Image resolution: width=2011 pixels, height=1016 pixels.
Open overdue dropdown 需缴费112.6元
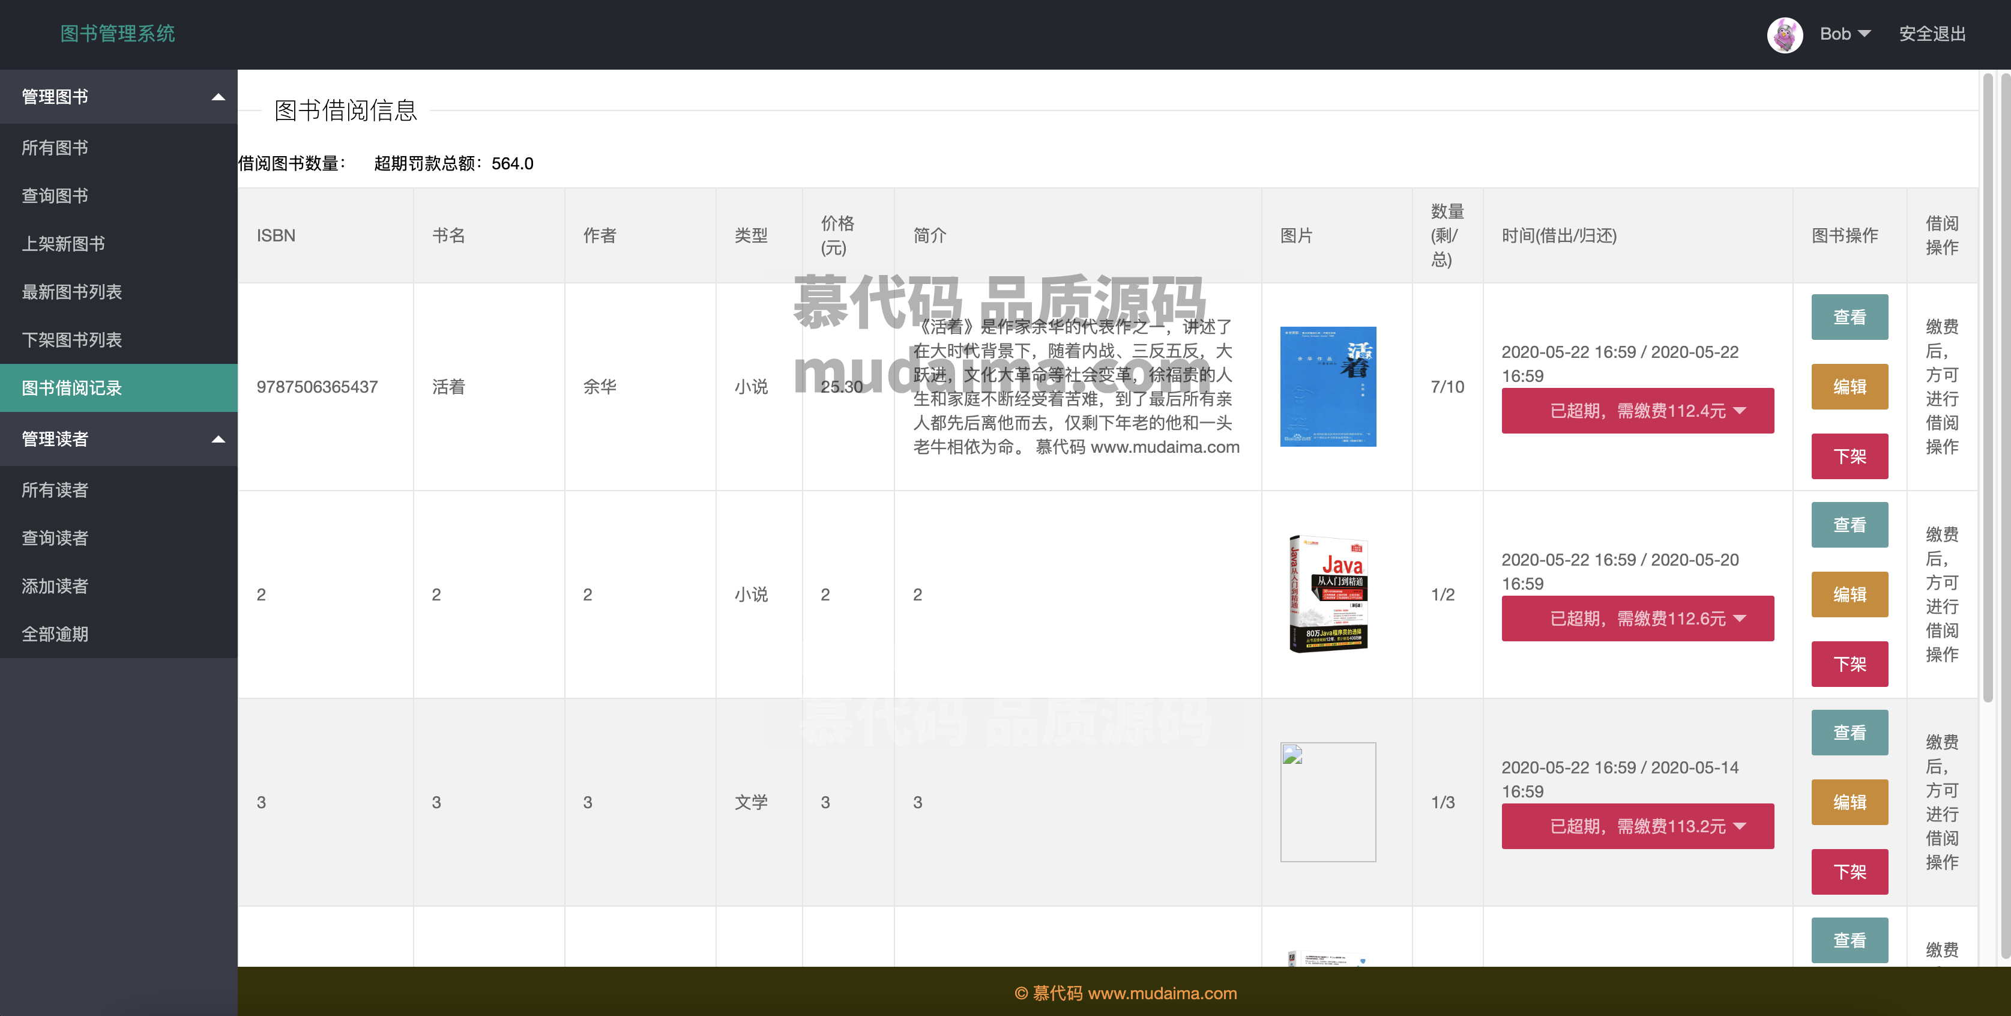click(x=1637, y=618)
